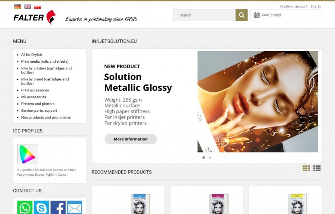Click the More information button
Image resolution: width=335 pixels, height=214 pixels.
click(131, 139)
